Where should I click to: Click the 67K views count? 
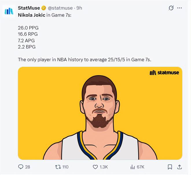click(x=140, y=167)
